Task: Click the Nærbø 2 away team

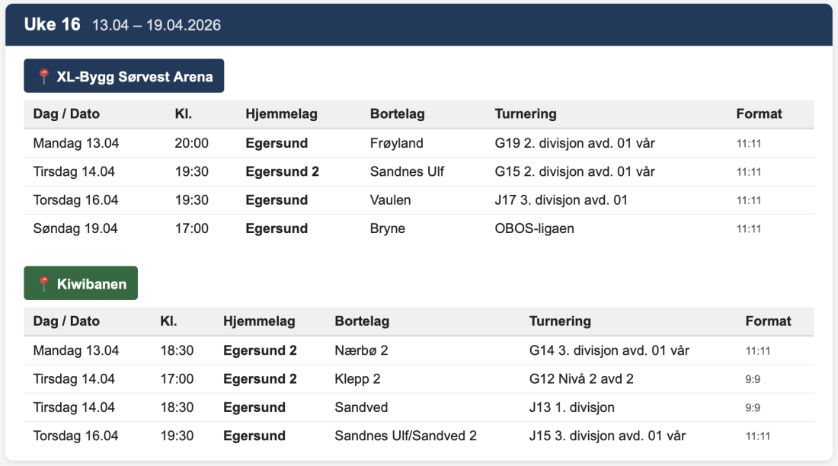Action: 361,351
